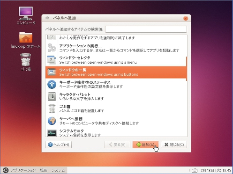Select the キャラクタ・パレット icon
233x174 pixels.
tap(52, 96)
